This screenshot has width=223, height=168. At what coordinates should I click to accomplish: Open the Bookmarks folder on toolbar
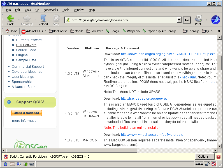[x=58, y=31]
